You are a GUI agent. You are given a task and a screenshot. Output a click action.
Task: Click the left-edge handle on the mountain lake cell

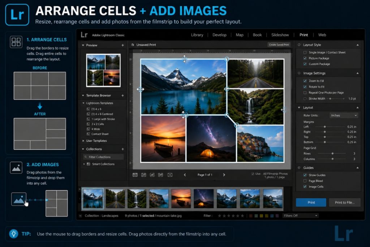[x=141, y=89]
